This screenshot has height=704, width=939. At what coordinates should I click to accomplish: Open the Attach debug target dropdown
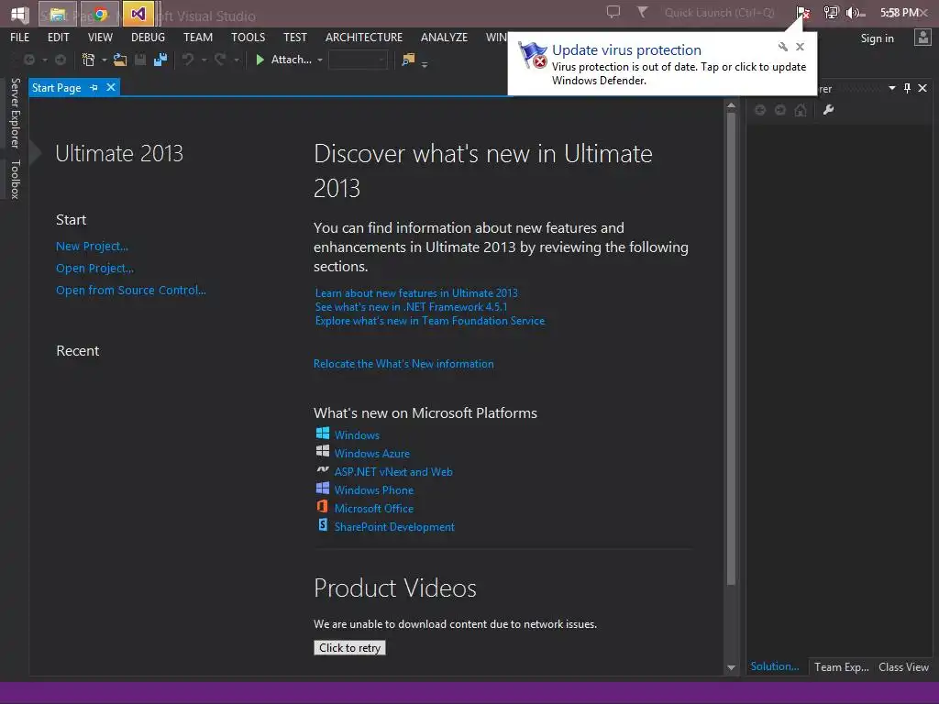click(x=320, y=60)
